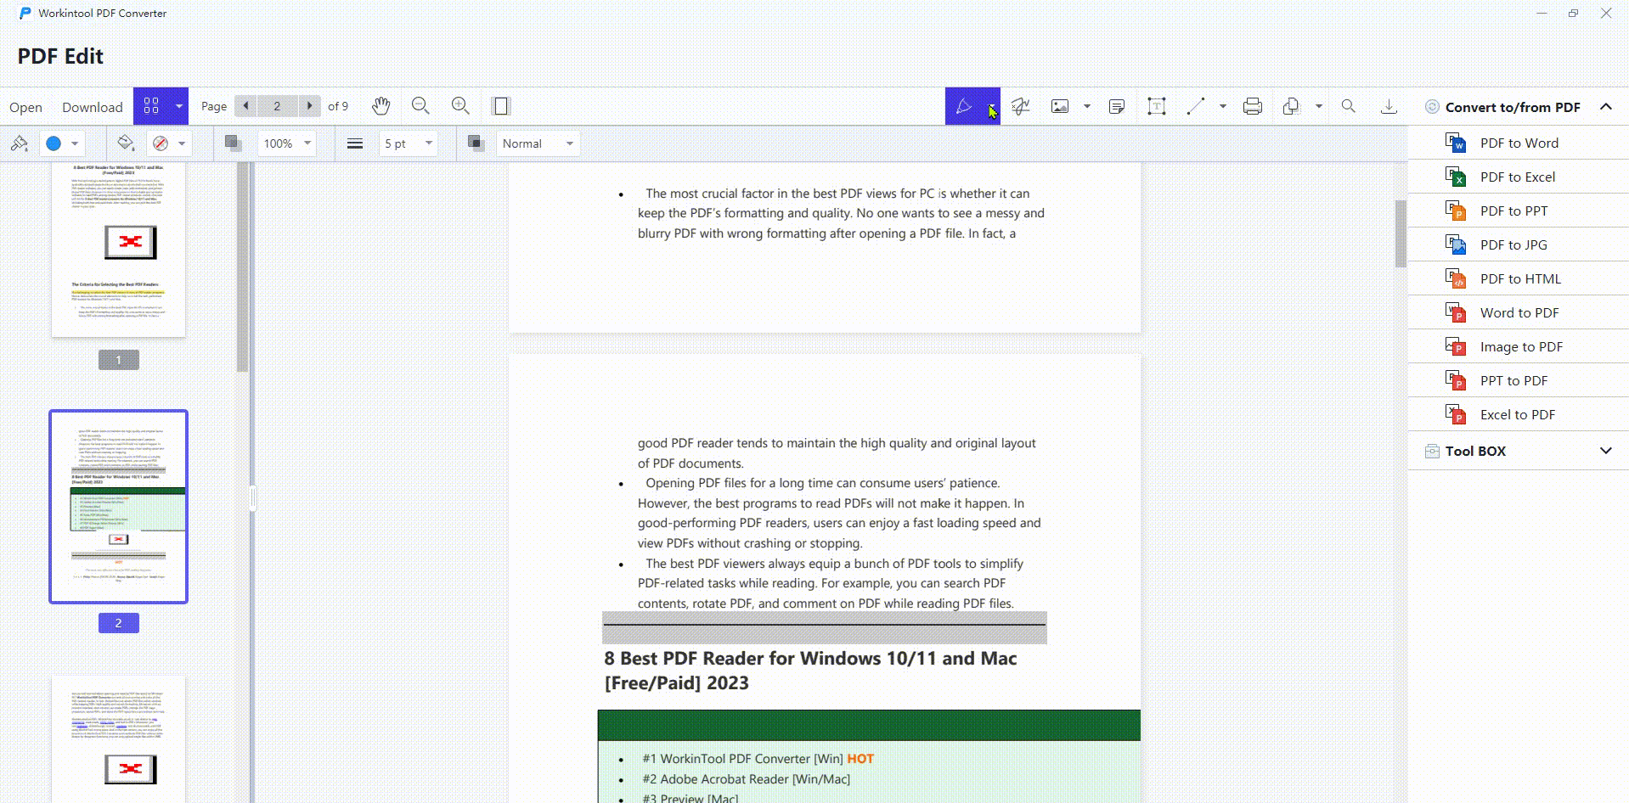Toggle the page thumbnail sidebar

click(x=501, y=105)
